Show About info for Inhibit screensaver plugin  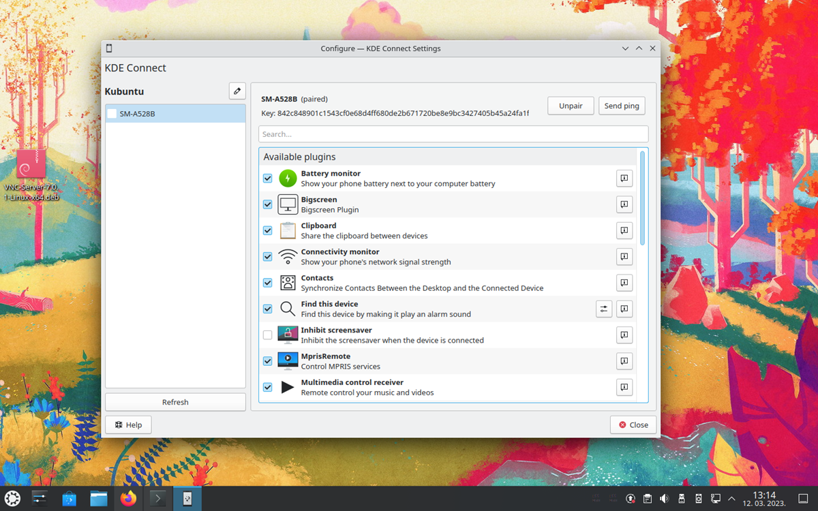(624, 335)
